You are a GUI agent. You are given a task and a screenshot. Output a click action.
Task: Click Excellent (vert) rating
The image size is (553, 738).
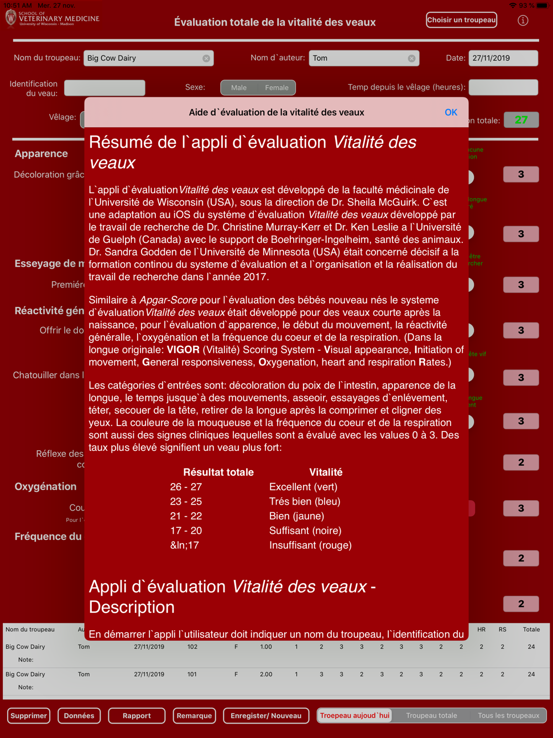[x=303, y=487]
